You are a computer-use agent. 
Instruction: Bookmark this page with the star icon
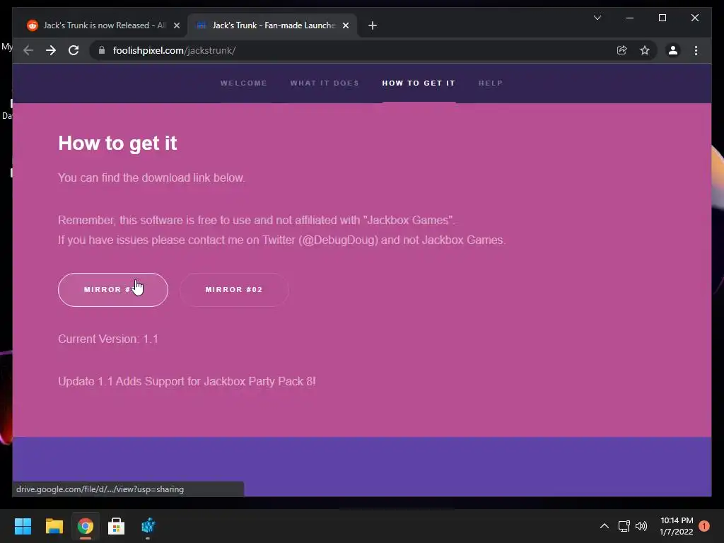pos(645,50)
